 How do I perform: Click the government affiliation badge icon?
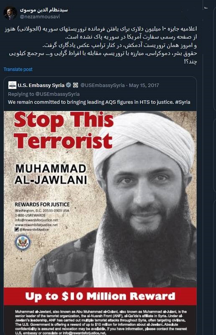pos(76,85)
